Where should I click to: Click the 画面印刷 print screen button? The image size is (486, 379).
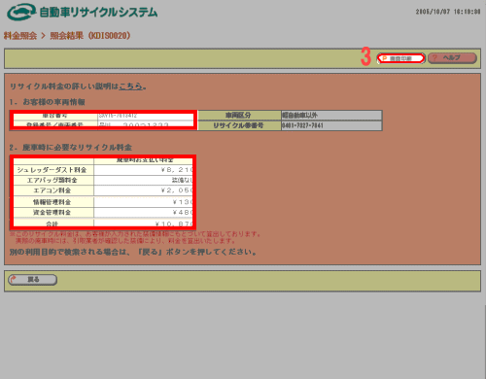[x=401, y=58]
